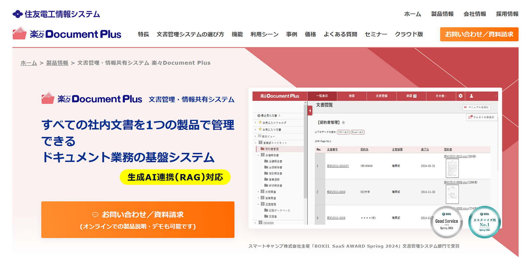Go to 特長 in product navigation
The width and height of the screenshot is (531, 262).
143,34
